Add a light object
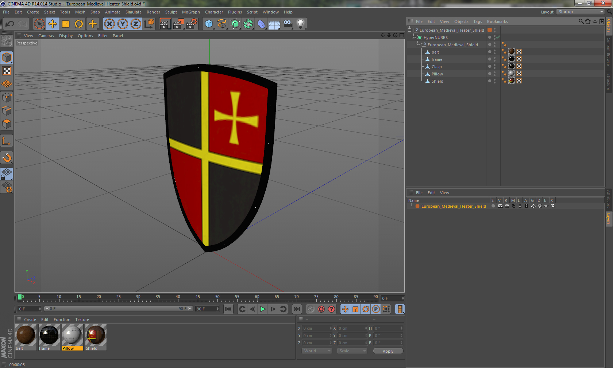613x368 pixels. point(301,24)
